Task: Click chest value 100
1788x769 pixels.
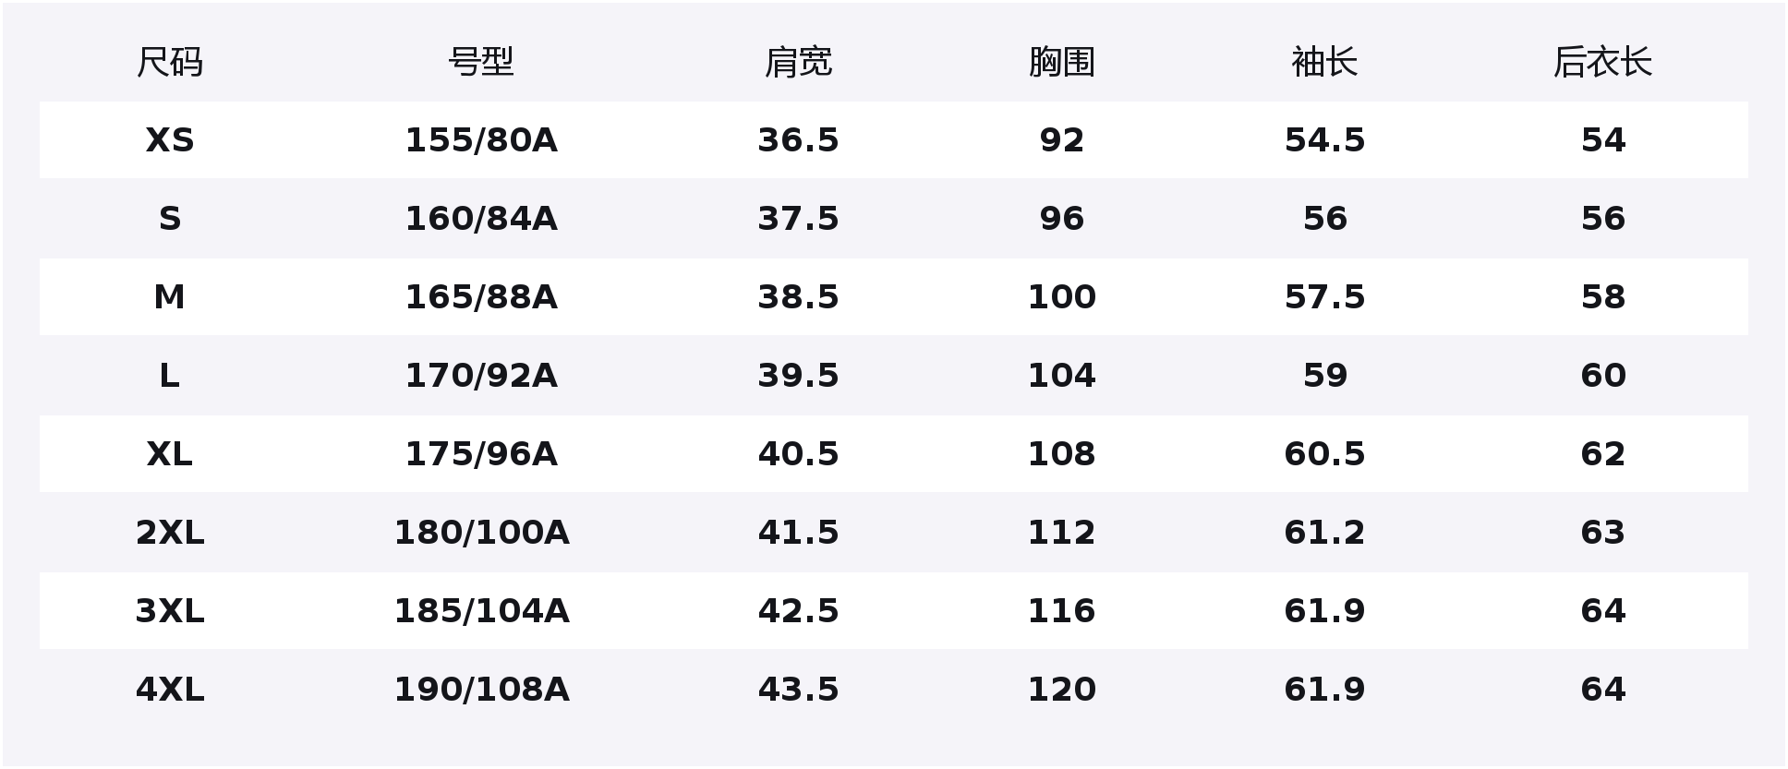Action: click(1061, 297)
